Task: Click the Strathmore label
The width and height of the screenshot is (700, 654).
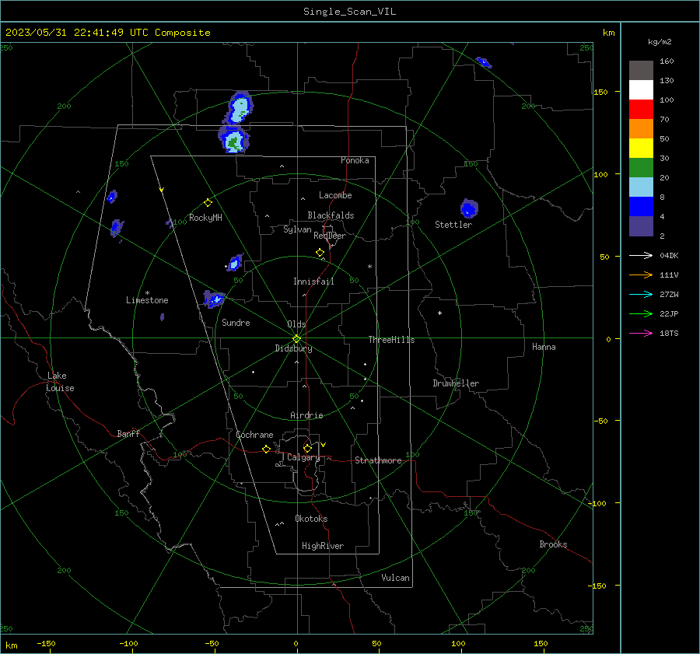Action: (x=378, y=460)
